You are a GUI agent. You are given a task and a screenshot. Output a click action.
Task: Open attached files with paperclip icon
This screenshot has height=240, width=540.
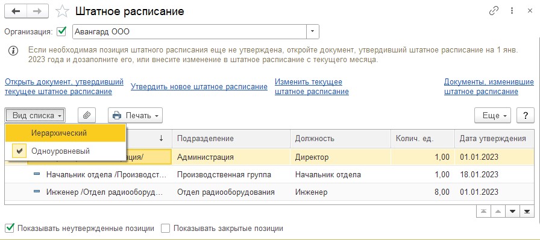[87, 116]
